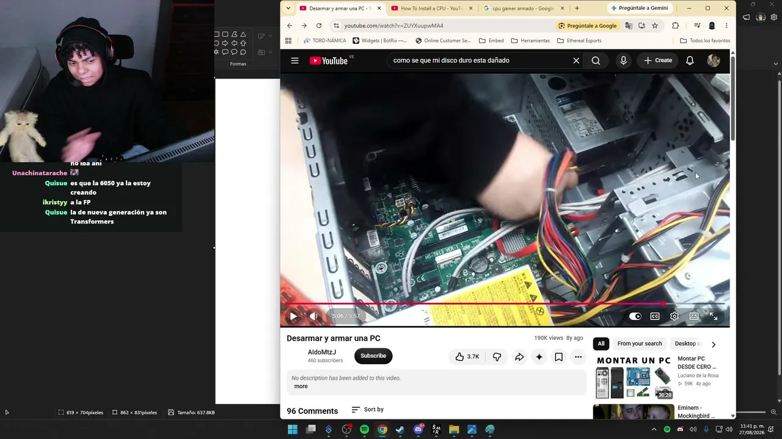Screen dimensions: 782x439
Task: Clear the YouTube search query with X
Action: [576, 60]
